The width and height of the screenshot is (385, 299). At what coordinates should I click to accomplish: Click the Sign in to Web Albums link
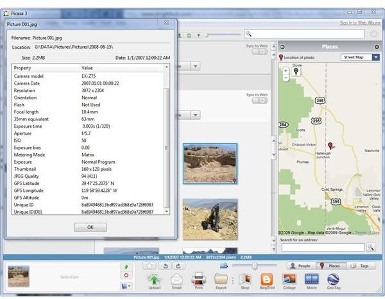pyautogui.click(x=360, y=23)
